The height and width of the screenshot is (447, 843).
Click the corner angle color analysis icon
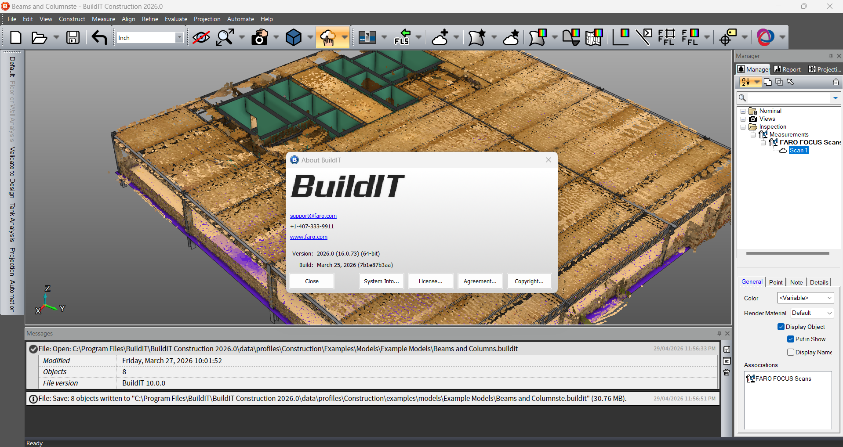pyautogui.click(x=621, y=38)
